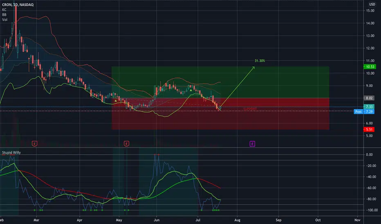381x224 pixels.
Task: Click the purple upcoming earnings E marker
Action: click(252, 144)
